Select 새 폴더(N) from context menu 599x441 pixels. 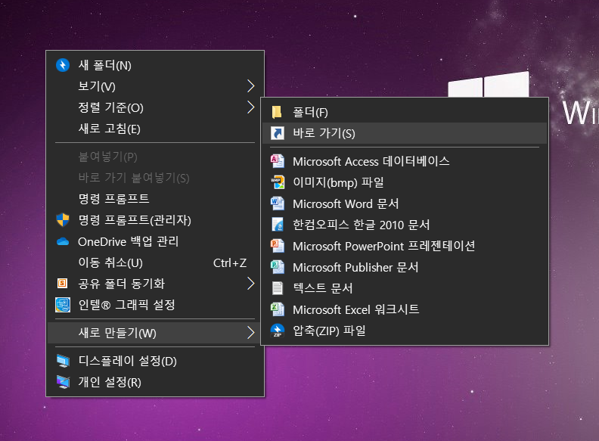click(155, 65)
